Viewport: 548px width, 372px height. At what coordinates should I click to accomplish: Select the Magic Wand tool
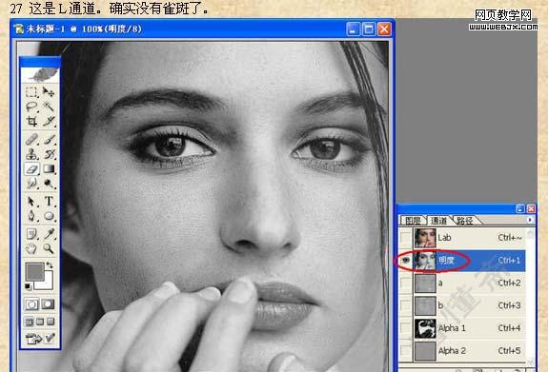pyautogui.click(x=49, y=107)
